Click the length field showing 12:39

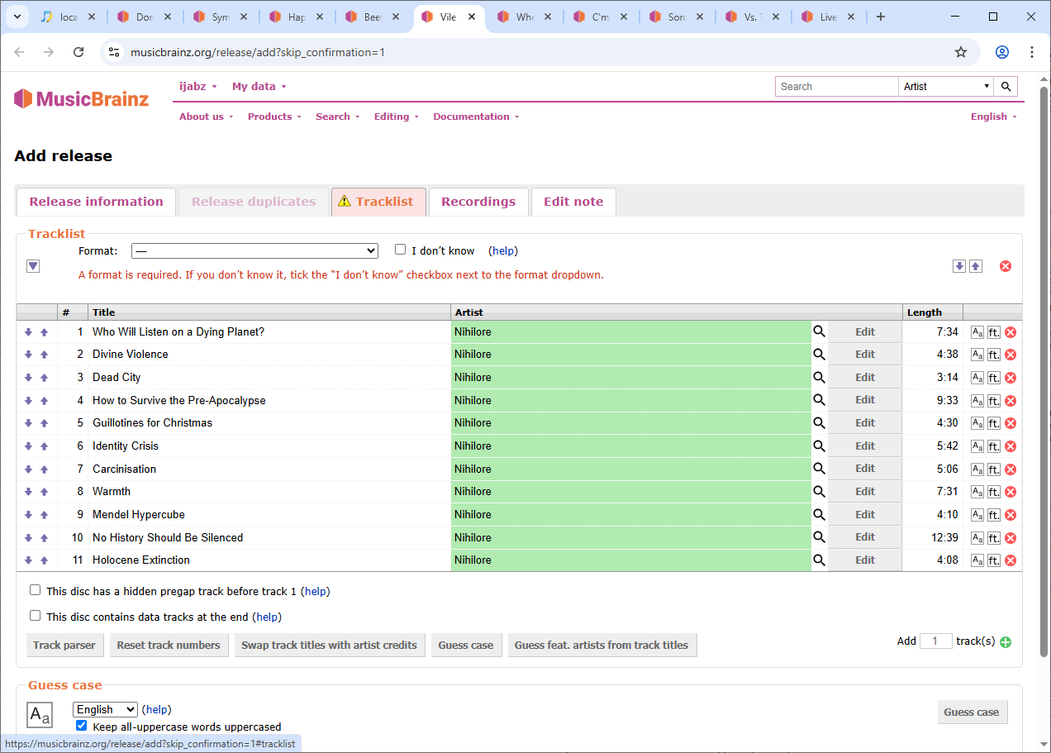tap(933, 538)
